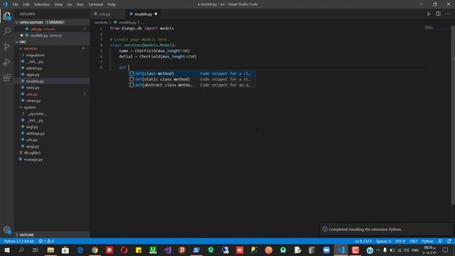The image size is (455, 256).
Task: Click the unsaved dot on models.py tab
Action: [156, 14]
